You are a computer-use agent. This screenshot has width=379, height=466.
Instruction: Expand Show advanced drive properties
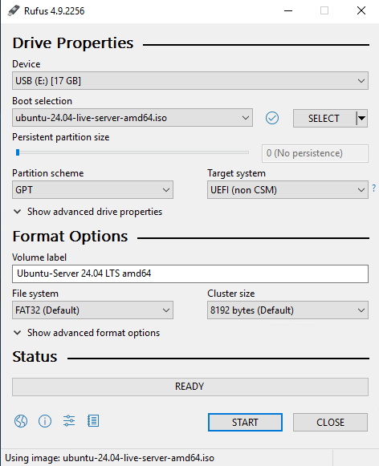[x=88, y=212]
